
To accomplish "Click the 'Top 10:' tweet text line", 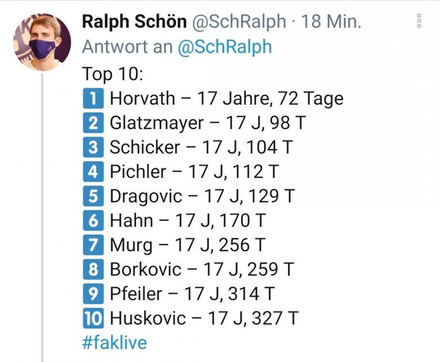I will click(113, 74).
